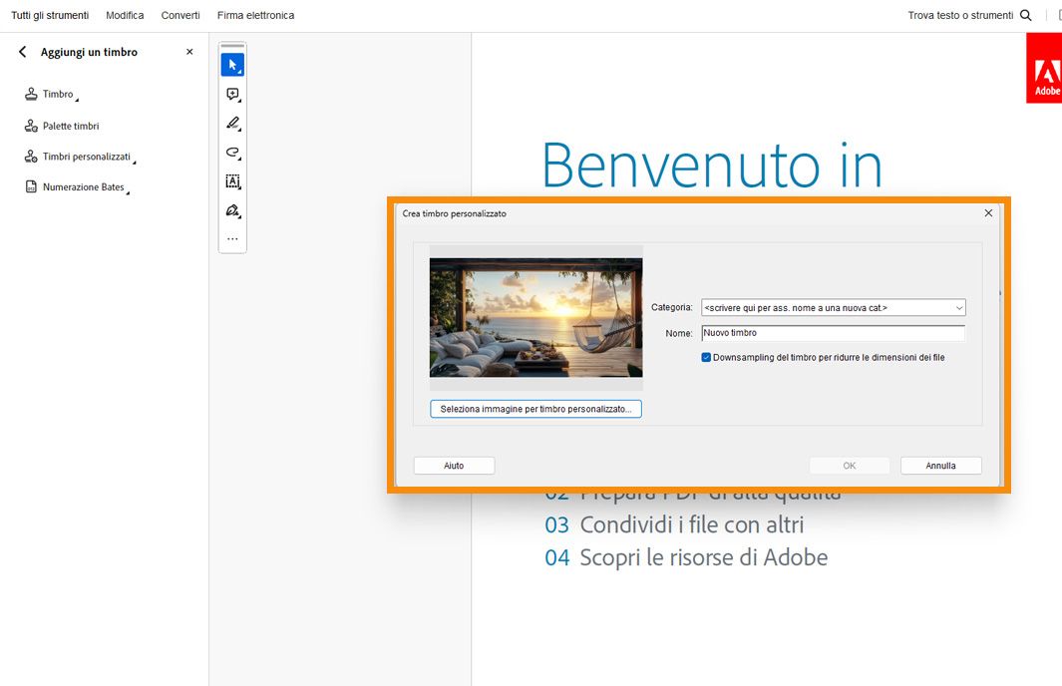The width and height of the screenshot is (1062, 686).
Task: Expand the Timbri personalizzati submenu arrow
Action: [x=136, y=160]
